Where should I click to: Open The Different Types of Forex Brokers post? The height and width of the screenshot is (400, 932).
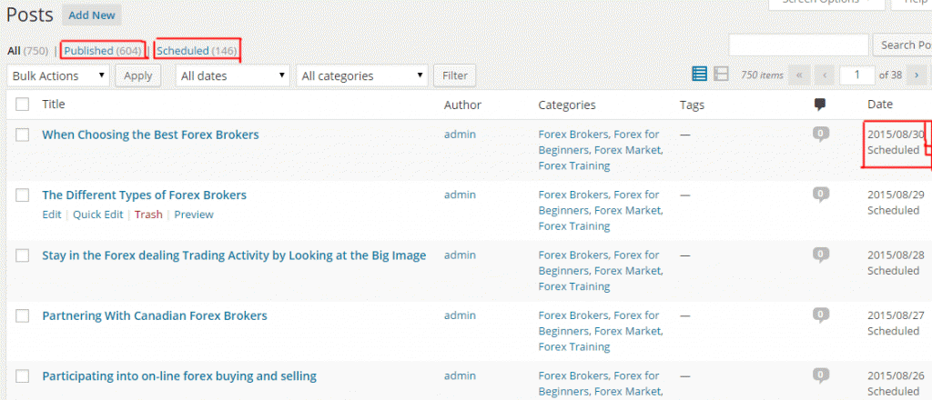click(x=144, y=195)
